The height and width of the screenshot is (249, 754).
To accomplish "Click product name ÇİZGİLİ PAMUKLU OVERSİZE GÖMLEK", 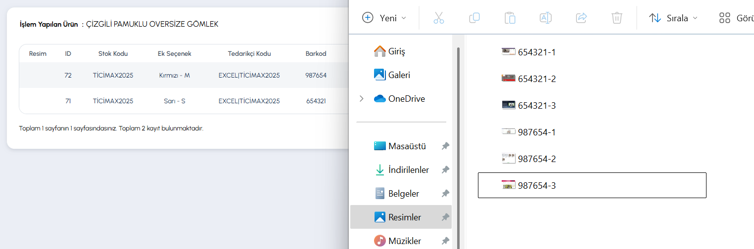I will click(x=152, y=24).
